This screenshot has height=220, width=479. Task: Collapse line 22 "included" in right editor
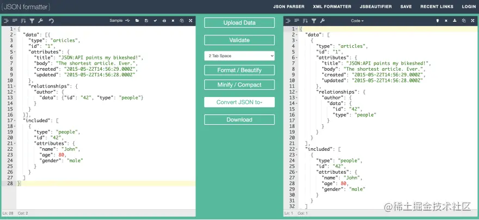coord(297,149)
